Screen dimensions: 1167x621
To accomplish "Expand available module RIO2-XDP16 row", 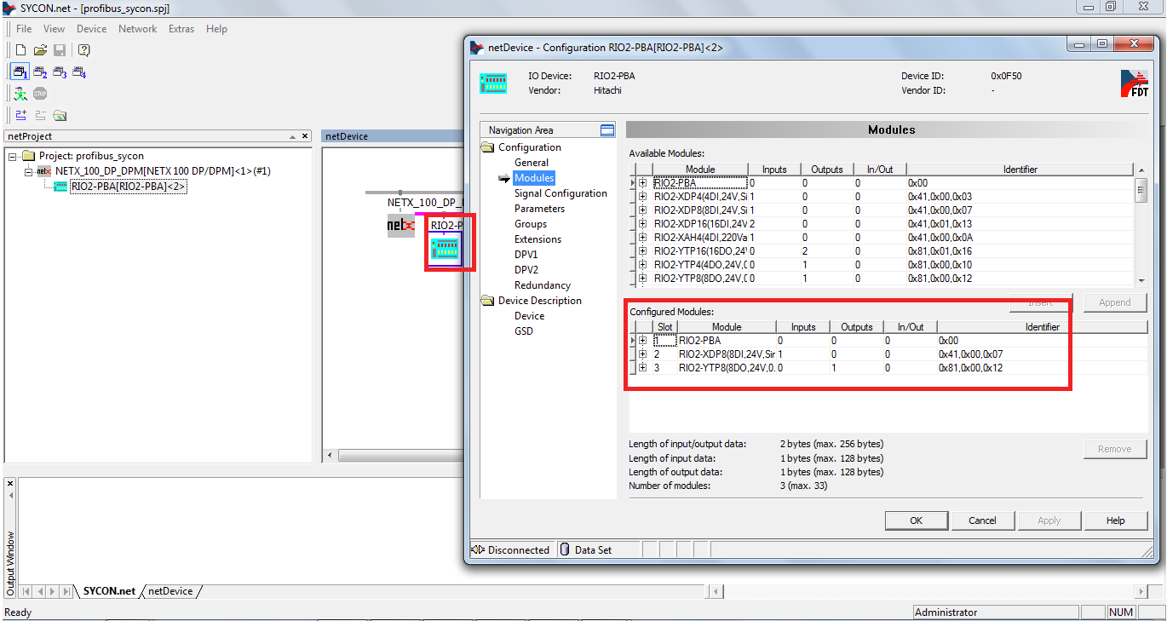I will click(642, 224).
